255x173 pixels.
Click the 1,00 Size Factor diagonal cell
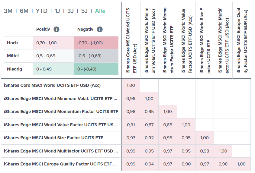tap(205, 138)
